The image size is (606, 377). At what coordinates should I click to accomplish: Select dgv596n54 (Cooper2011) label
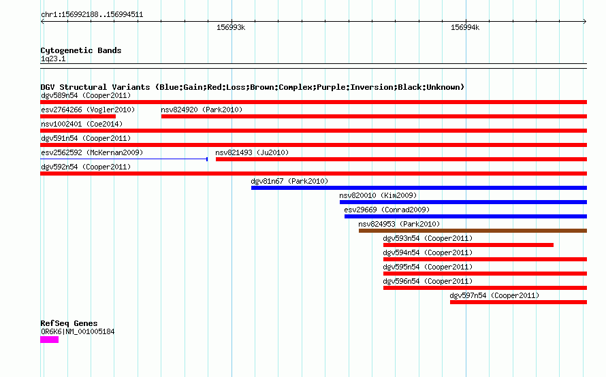click(428, 281)
